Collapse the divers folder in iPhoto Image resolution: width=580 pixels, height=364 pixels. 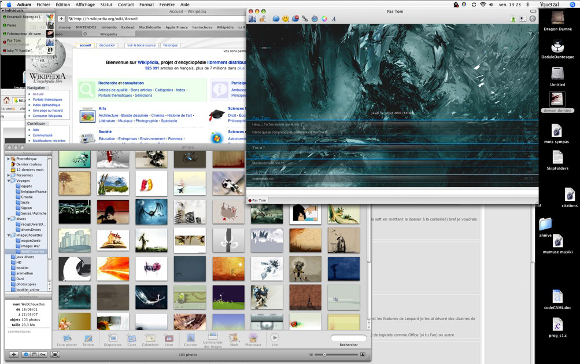click(9, 219)
